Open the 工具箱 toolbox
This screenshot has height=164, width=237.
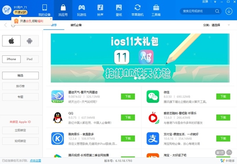(156, 10)
